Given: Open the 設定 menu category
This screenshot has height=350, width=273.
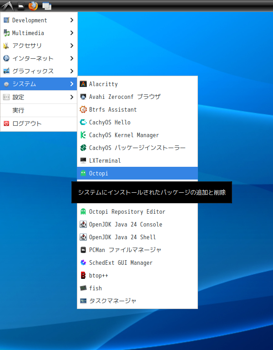Looking at the screenshot, I should [x=39, y=97].
